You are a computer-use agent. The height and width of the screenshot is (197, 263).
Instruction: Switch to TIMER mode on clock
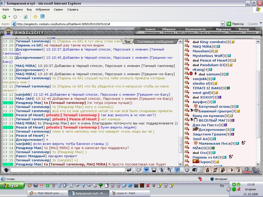256,172
